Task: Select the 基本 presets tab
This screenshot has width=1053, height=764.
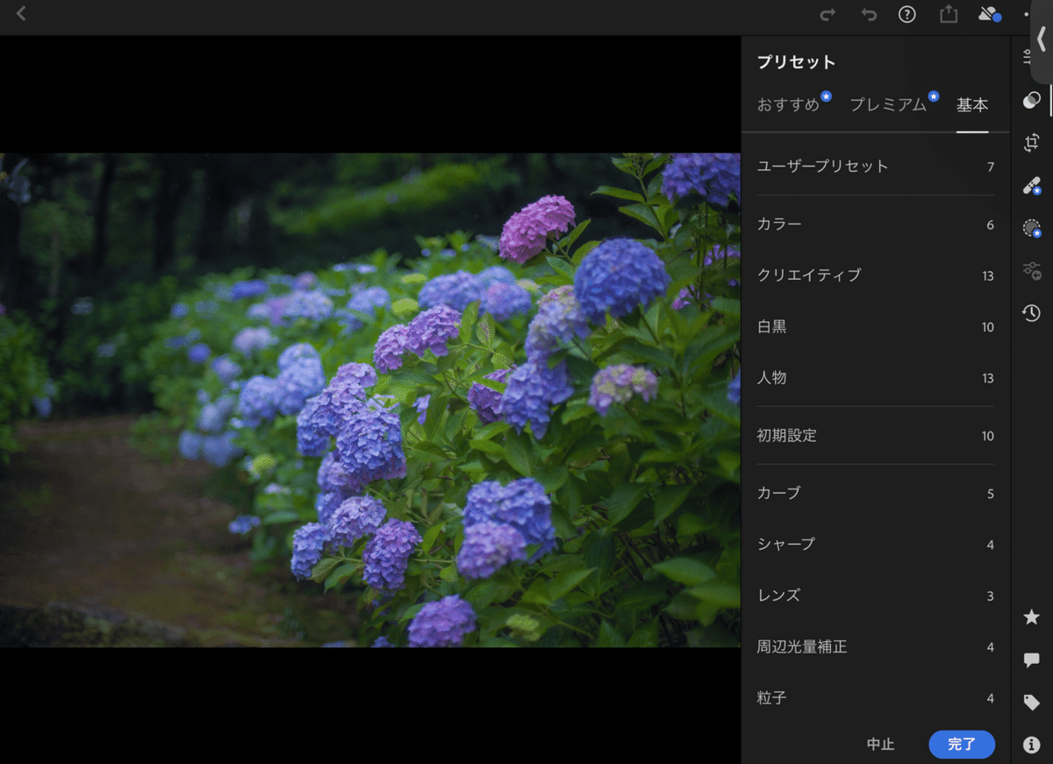Action: point(972,105)
